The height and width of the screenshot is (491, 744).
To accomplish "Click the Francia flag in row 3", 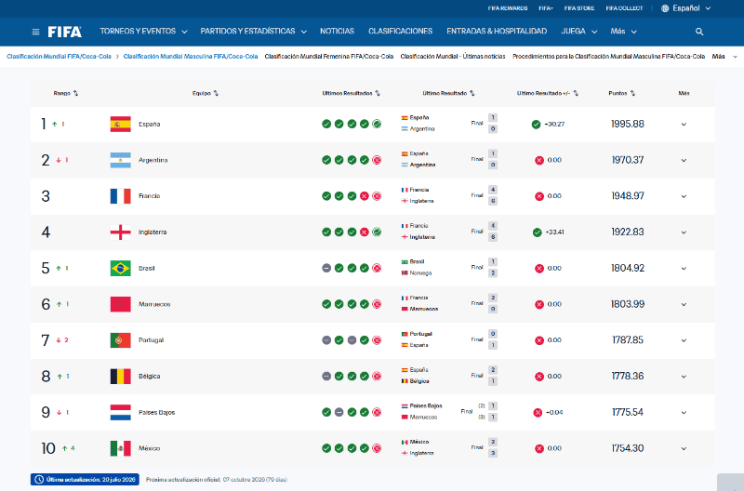I will pyautogui.click(x=121, y=196).
